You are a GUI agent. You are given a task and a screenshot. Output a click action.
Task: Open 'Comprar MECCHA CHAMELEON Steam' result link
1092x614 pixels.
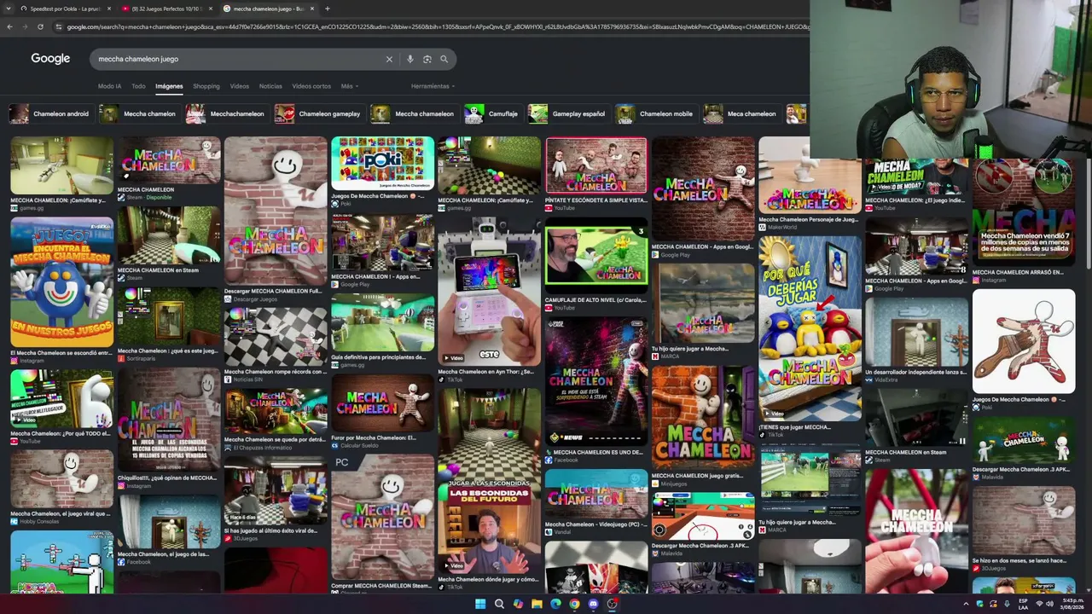click(381, 586)
